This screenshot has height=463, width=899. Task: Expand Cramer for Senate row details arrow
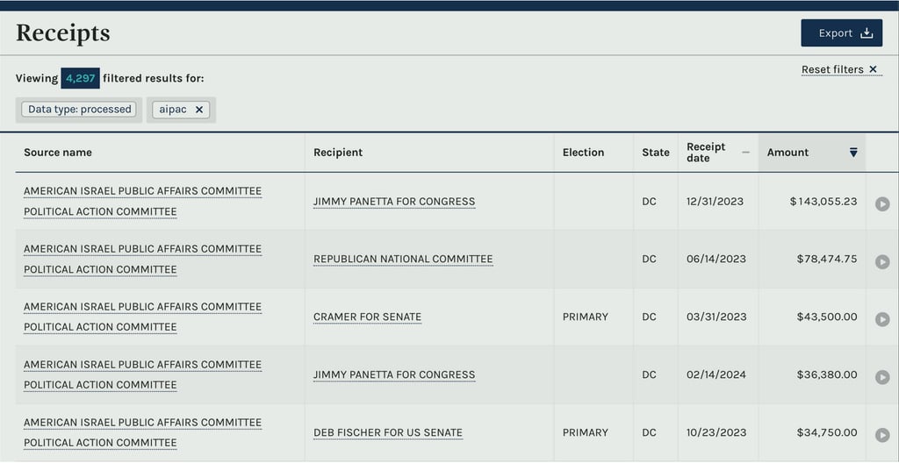[882, 319]
